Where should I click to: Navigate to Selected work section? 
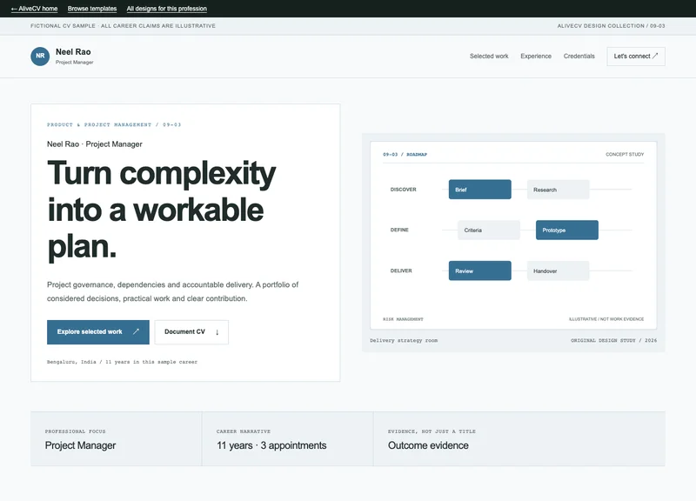[489, 57]
